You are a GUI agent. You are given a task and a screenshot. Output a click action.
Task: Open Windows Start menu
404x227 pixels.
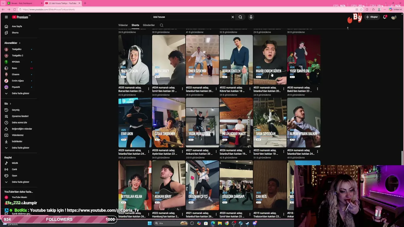[x=150, y=223]
